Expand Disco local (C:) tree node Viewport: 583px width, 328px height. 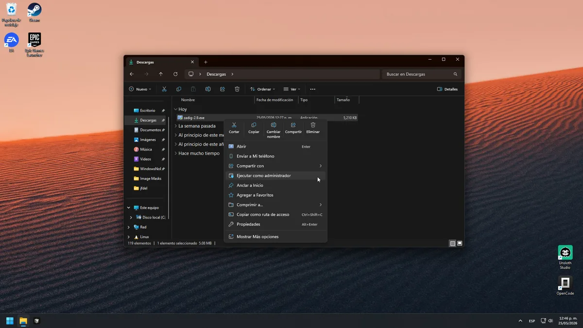coord(131,217)
